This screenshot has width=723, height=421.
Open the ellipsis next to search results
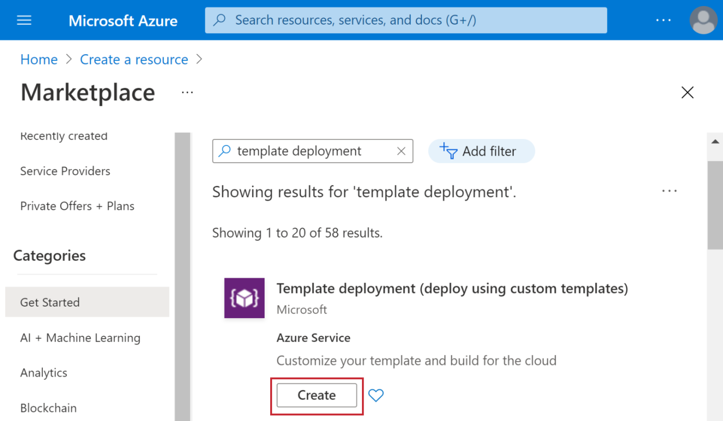click(x=670, y=191)
